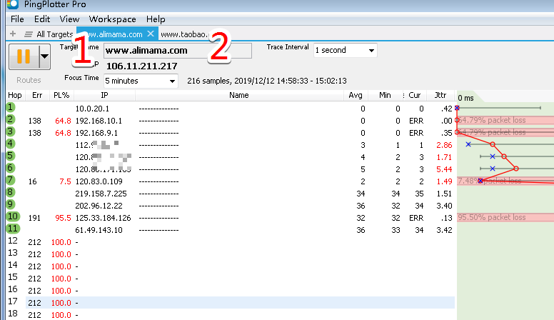Select hop 10 green circle icon

point(13,216)
